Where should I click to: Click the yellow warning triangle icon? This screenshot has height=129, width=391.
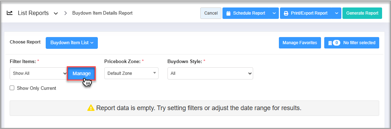91,108
